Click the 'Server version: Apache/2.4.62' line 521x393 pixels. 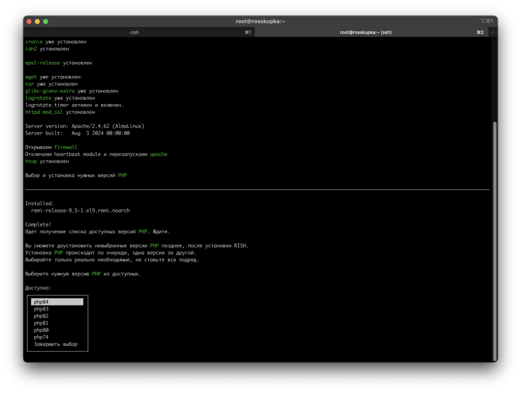(x=85, y=126)
